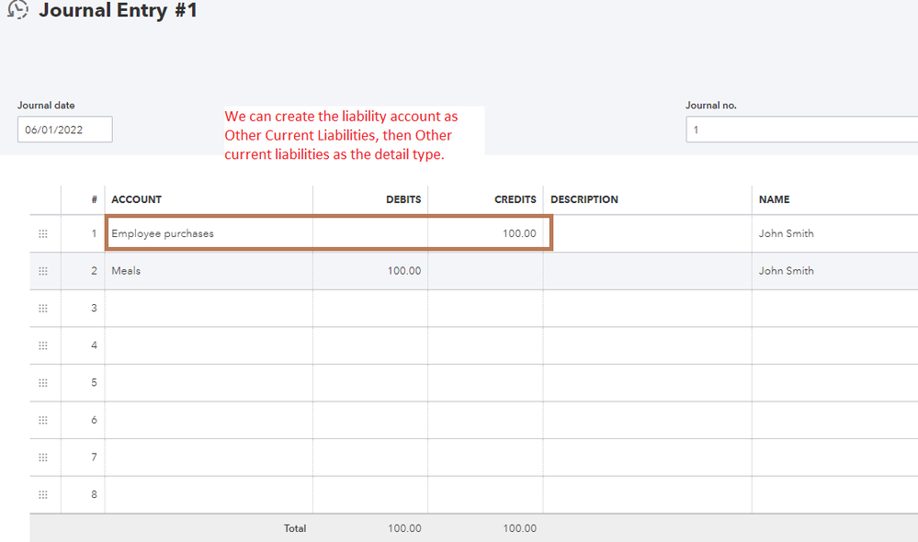Select drag handle icon of row 3
Image resolution: width=918 pixels, height=542 pixels.
coord(43,309)
